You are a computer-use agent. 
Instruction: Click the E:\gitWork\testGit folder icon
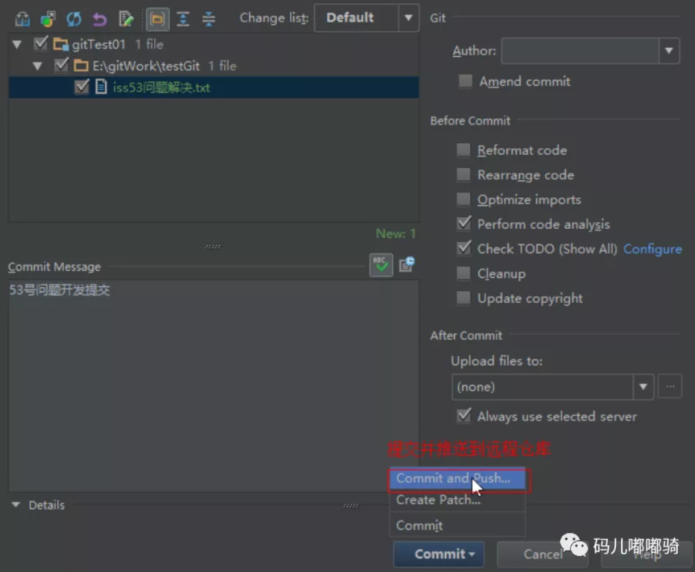[81, 66]
